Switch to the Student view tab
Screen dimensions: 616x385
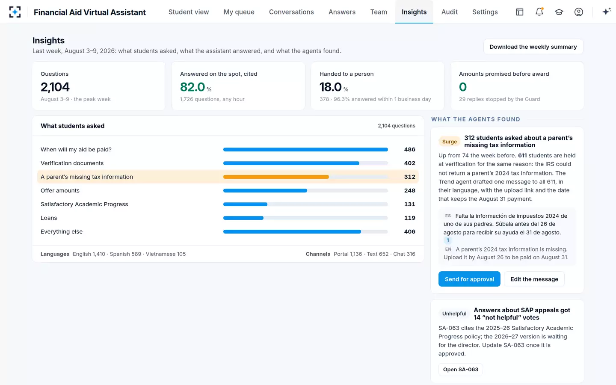(189, 12)
